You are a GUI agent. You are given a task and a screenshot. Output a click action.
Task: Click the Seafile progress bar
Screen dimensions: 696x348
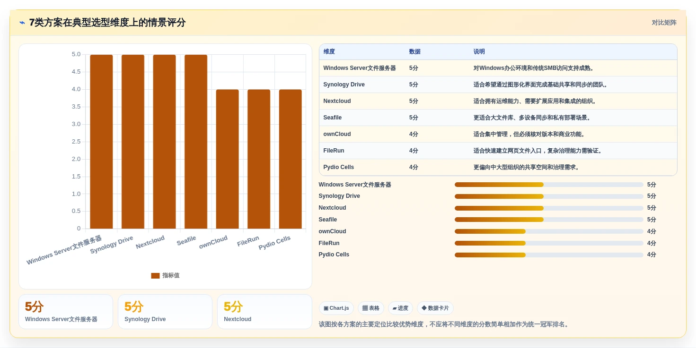coord(549,220)
